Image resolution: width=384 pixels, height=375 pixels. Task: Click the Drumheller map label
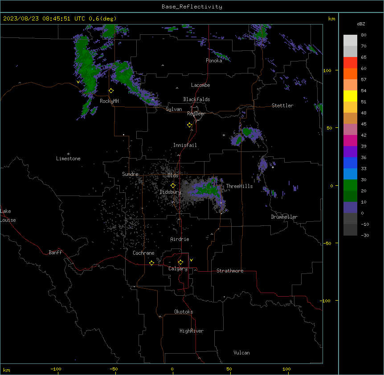tap(284, 217)
